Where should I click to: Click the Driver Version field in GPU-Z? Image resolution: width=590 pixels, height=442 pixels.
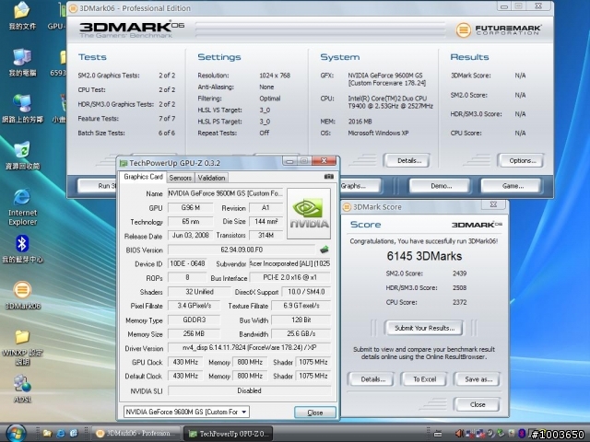[249, 348]
